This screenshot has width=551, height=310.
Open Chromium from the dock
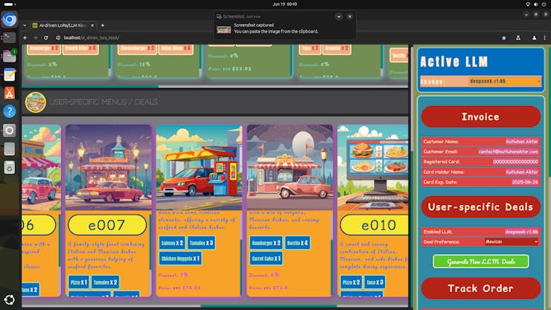click(9, 19)
